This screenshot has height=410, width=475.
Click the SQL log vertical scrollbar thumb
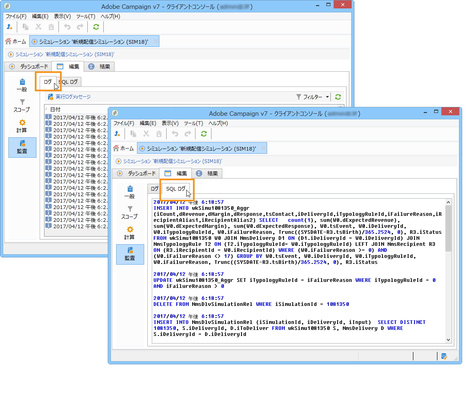point(448,228)
